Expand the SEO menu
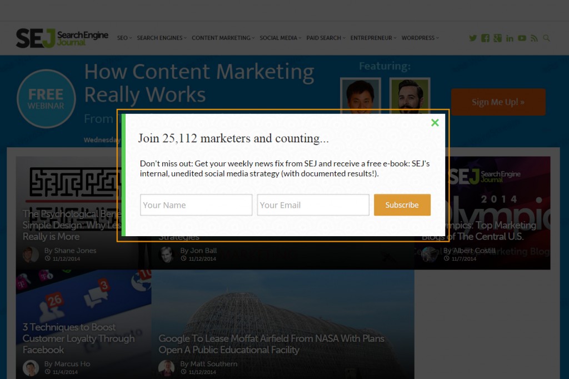569x379 pixels. pyautogui.click(x=124, y=38)
